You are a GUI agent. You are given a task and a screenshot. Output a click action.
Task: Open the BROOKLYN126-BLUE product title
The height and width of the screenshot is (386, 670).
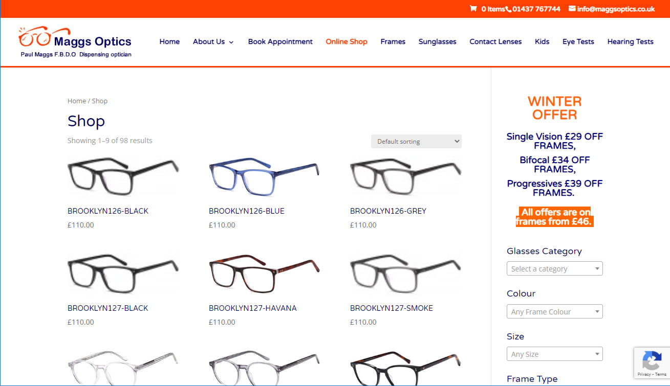point(247,211)
